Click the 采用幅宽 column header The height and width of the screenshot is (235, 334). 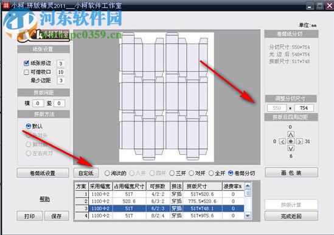tap(100, 186)
